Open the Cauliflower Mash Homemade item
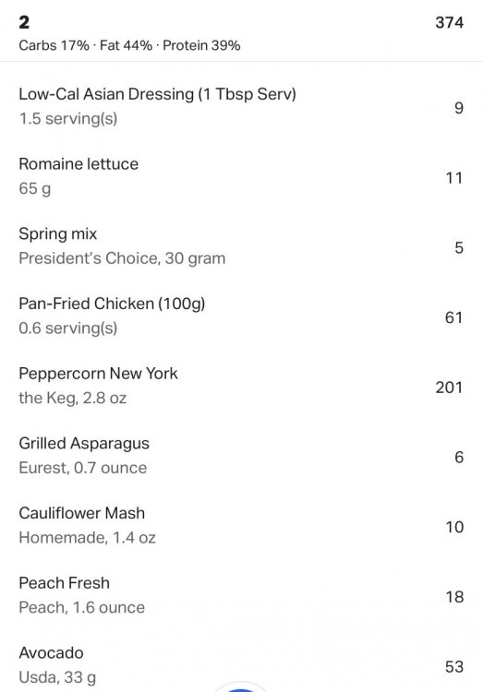 coord(241,525)
